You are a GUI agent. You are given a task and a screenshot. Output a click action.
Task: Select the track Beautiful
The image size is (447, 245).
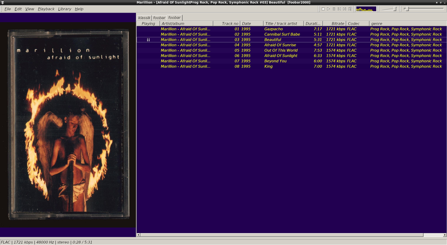click(x=292, y=40)
